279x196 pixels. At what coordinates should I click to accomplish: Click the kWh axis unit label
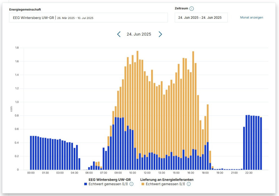tap(12, 109)
